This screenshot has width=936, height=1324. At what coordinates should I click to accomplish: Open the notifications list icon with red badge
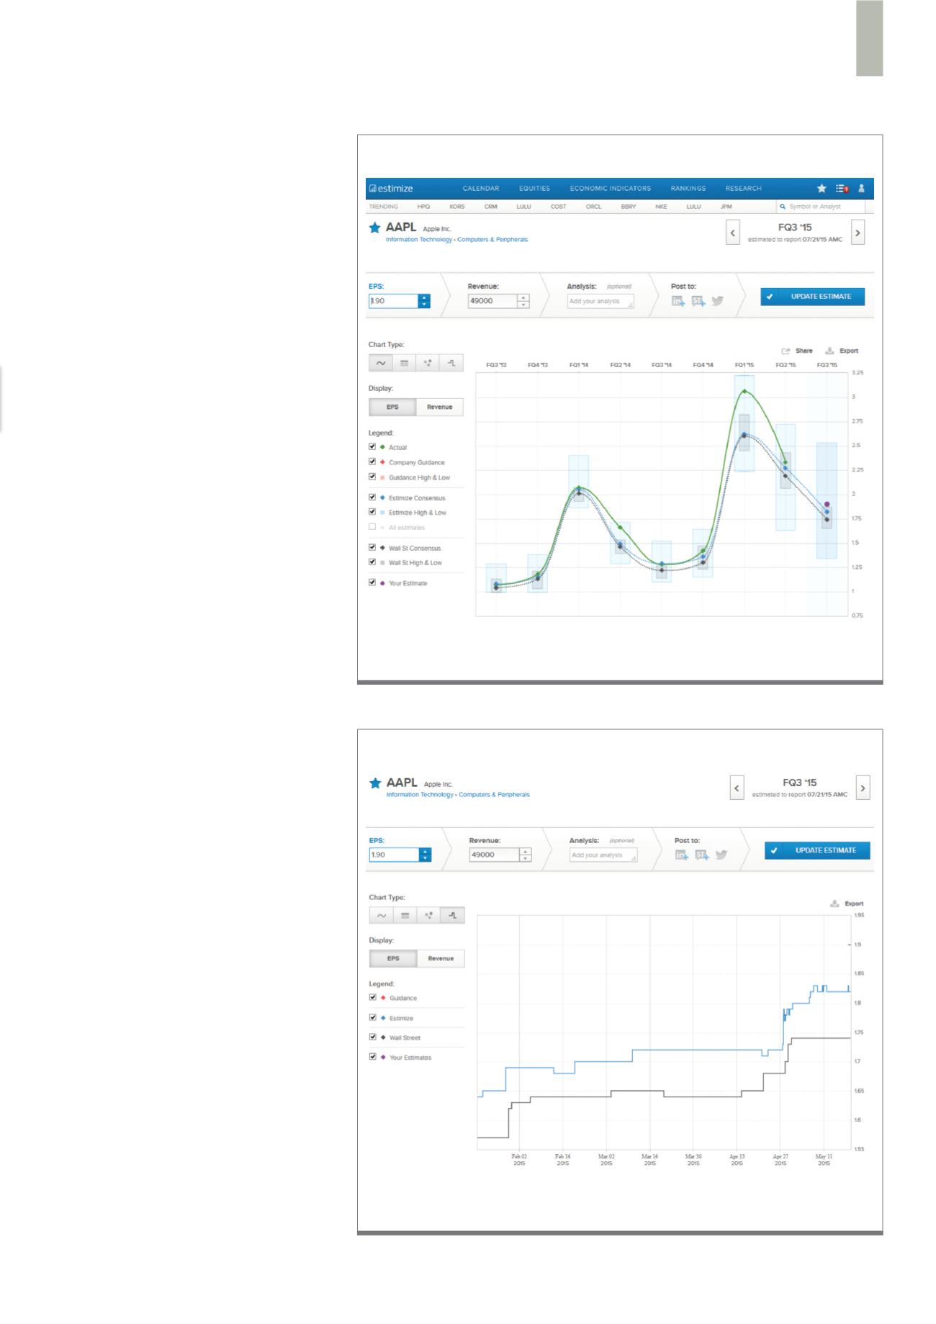point(842,189)
